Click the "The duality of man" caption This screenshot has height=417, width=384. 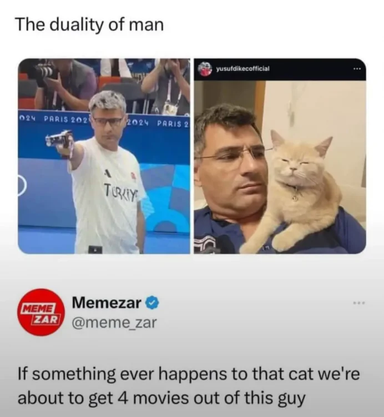click(x=90, y=25)
